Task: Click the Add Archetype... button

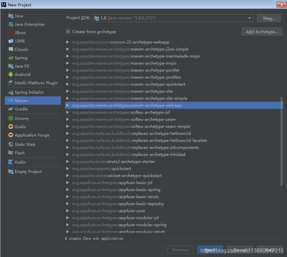Action: [262, 32]
